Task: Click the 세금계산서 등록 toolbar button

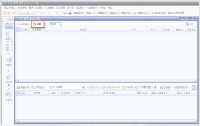Action: 176,14
